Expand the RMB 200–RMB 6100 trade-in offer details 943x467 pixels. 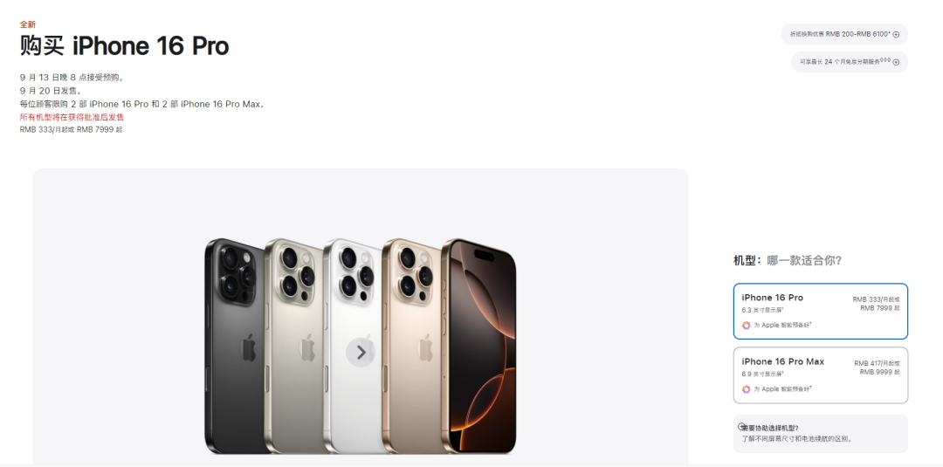[x=844, y=34]
